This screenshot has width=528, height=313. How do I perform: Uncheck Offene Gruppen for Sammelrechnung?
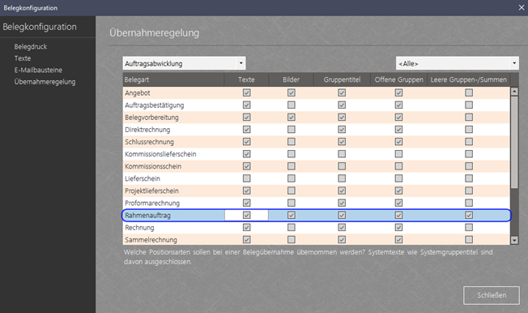pyautogui.click(x=398, y=239)
